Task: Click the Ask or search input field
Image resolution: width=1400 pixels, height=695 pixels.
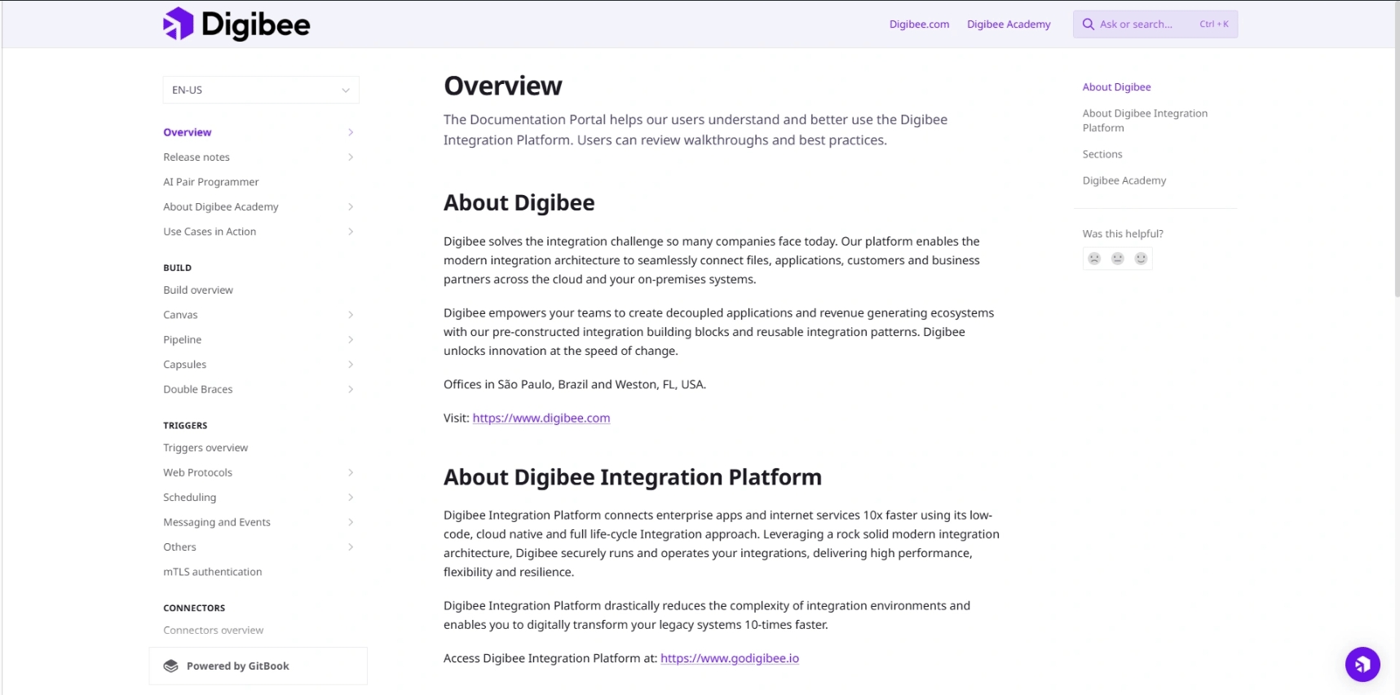Action: (1146, 24)
